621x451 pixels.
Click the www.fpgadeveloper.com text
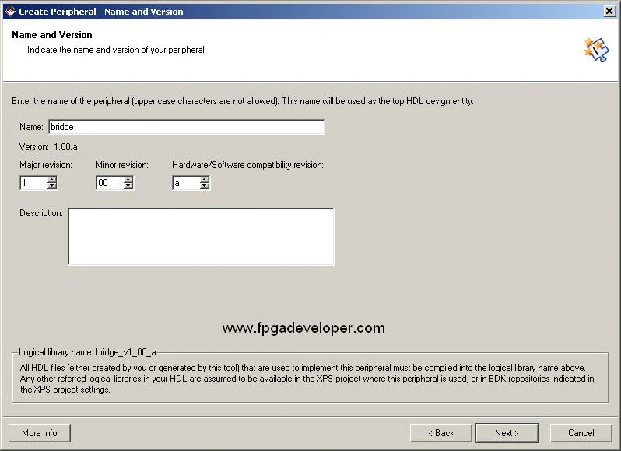tap(303, 328)
